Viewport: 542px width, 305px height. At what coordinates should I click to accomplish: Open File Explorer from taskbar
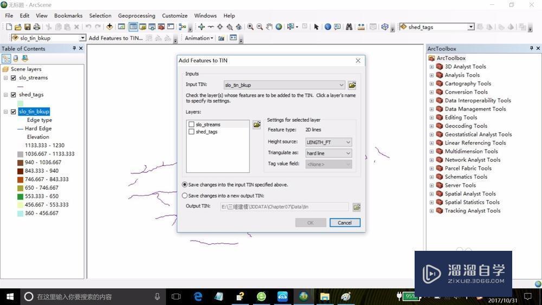pyautogui.click(x=325, y=297)
